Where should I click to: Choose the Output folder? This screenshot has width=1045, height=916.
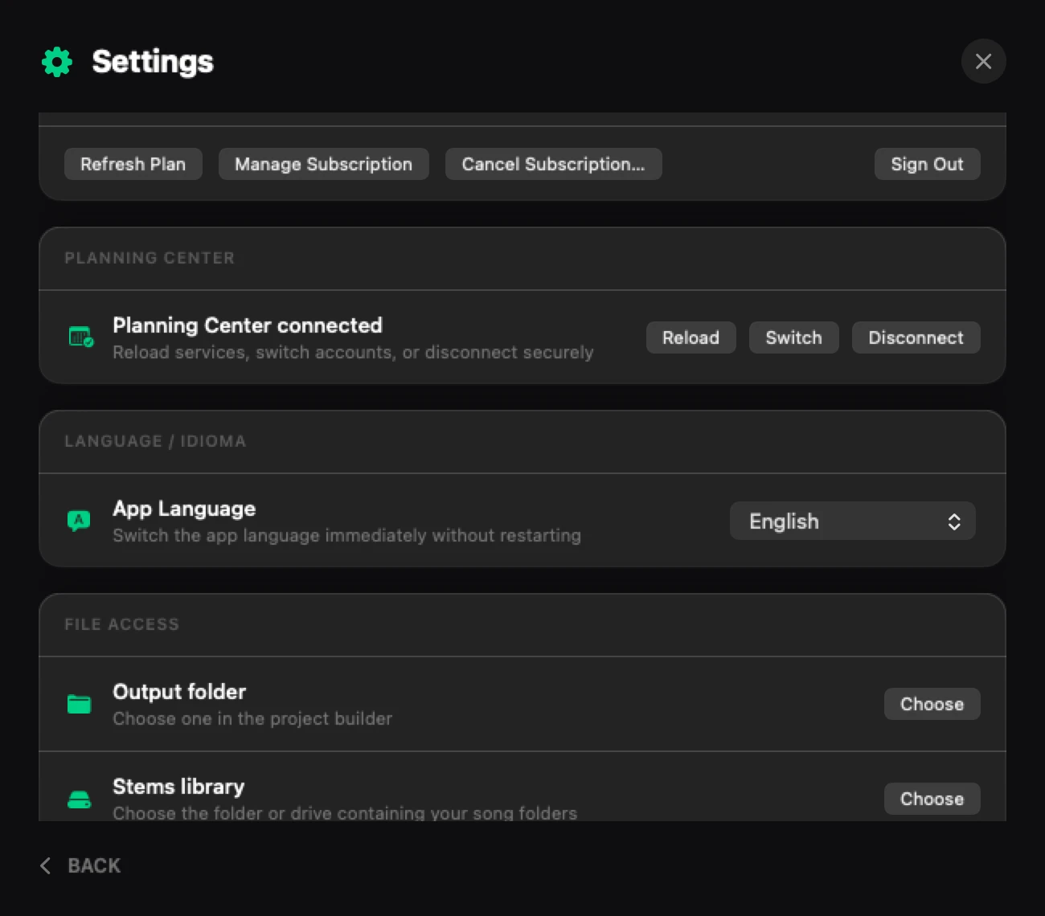point(932,704)
